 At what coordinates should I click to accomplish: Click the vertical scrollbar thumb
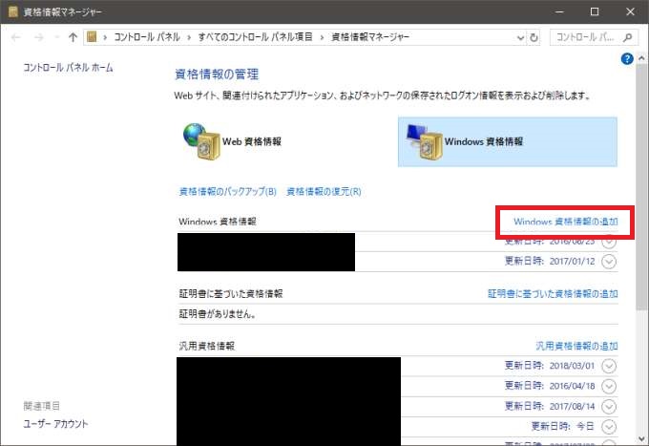(641, 187)
